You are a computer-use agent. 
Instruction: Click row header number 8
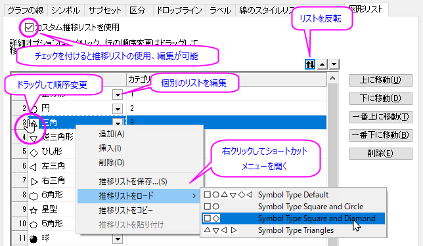(20, 195)
